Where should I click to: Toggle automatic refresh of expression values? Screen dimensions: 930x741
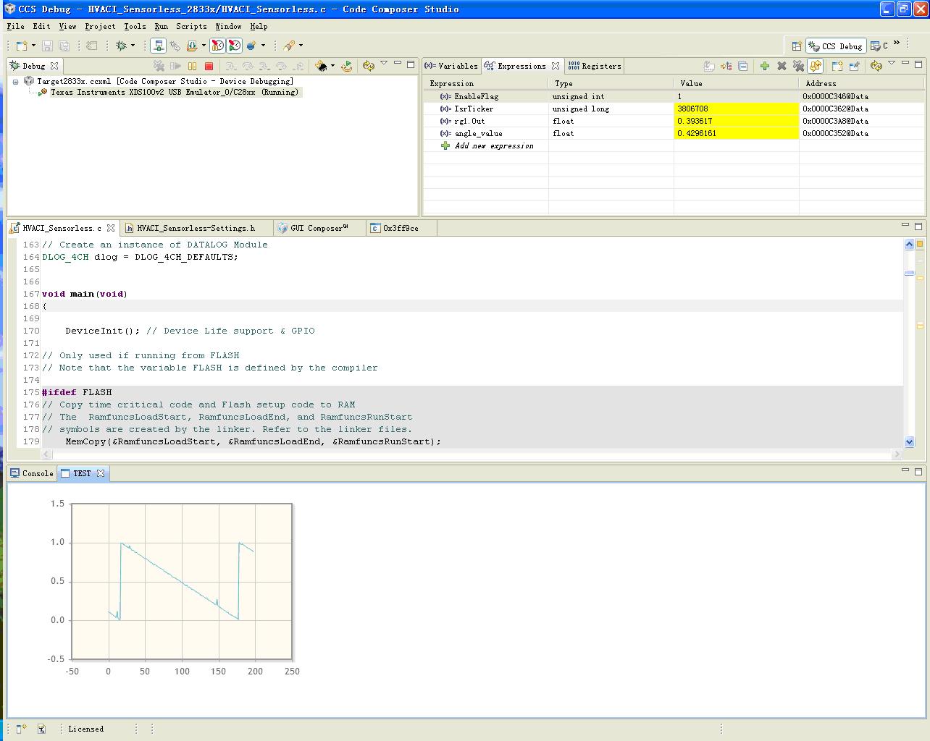click(x=816, y=66)
